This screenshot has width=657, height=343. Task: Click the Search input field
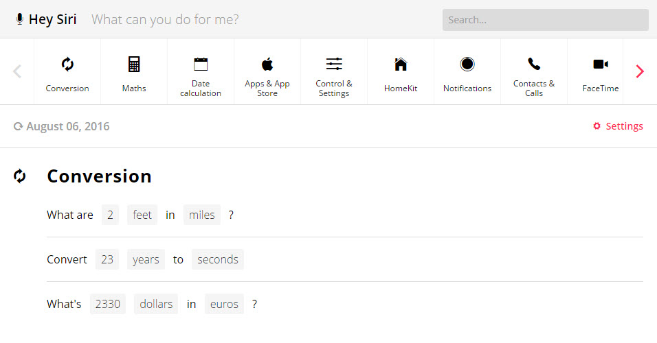[545, 20]
